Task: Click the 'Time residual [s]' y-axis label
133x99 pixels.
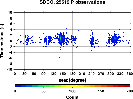Action: (x=2, y=41)
